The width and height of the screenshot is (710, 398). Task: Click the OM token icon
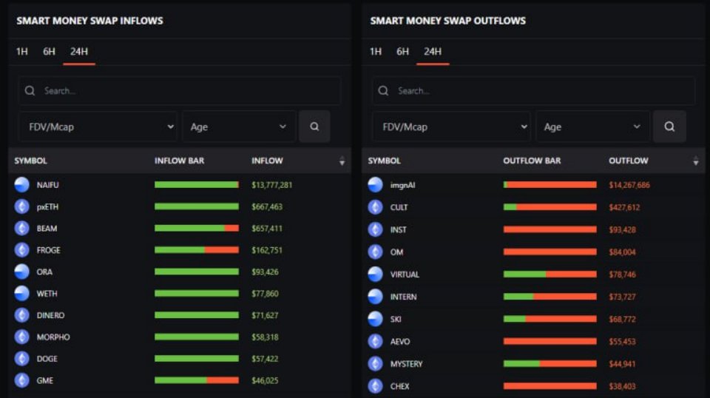(376, 252)
